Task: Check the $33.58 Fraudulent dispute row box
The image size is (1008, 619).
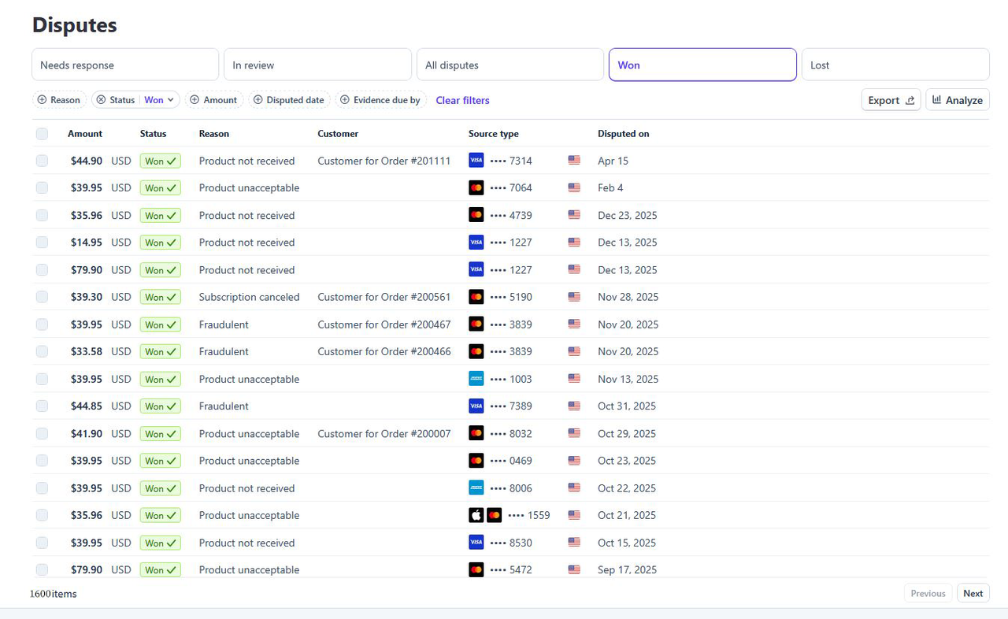Action: pyautogui.click(x=42, y=351)
